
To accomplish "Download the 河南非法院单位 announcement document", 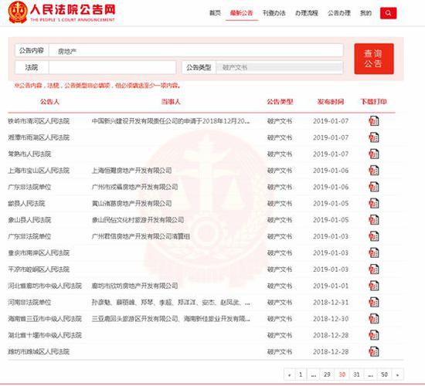I will [374, 303].
